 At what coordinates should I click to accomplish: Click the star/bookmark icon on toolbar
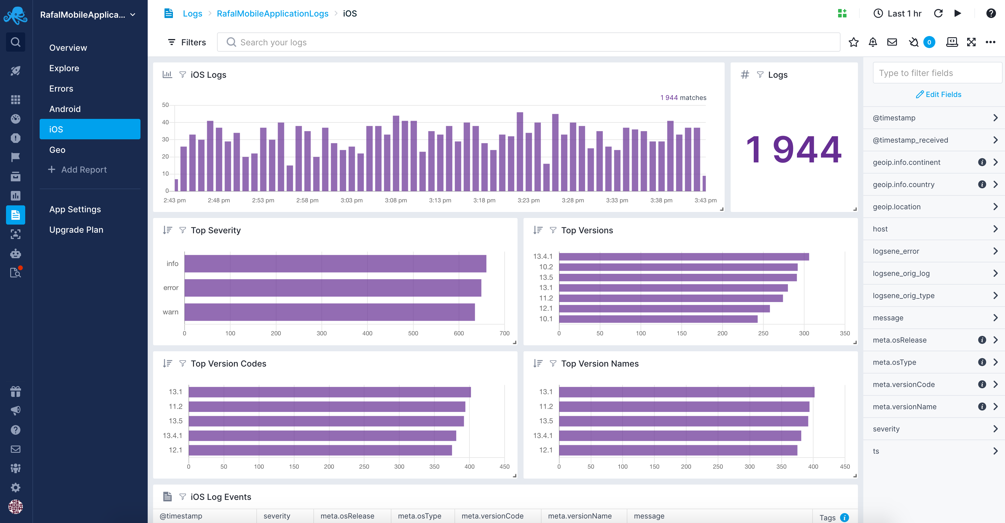pos(853,42)
